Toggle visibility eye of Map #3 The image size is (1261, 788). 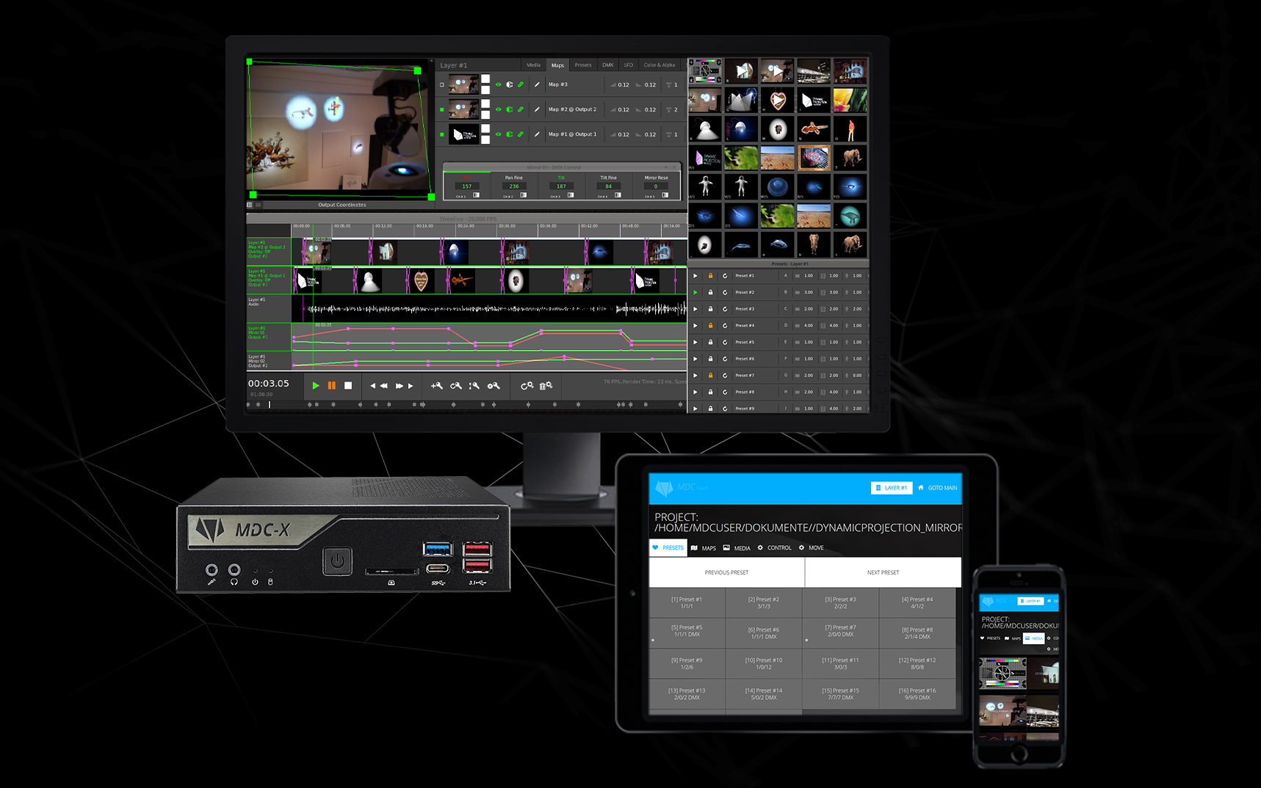[499, 85]
